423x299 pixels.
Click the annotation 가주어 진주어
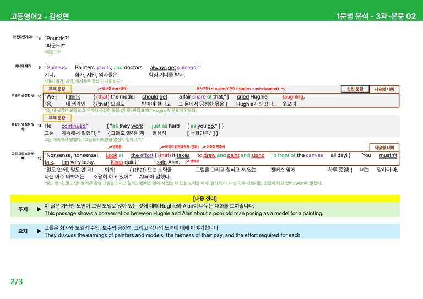click(215, 147)
